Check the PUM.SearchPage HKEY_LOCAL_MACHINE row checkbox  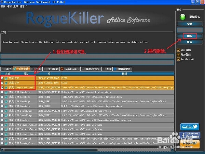[2, 111]
